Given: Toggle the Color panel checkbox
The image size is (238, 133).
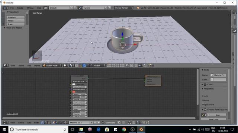Looking at the screenshot, I should 205,85.
